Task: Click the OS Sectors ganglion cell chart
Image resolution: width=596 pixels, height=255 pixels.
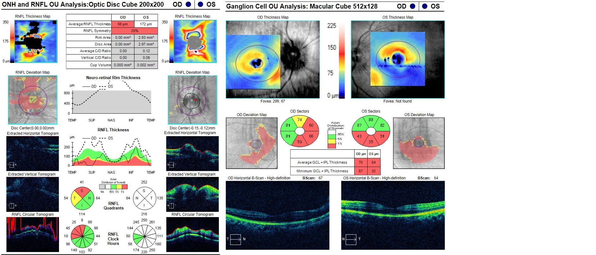Action: pos(371,131)
